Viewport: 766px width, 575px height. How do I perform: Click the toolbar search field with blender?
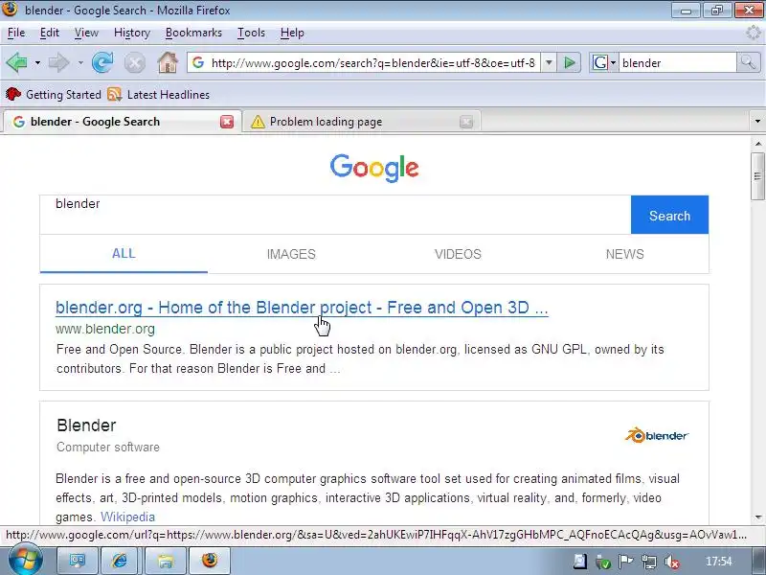tap(678, 63)
